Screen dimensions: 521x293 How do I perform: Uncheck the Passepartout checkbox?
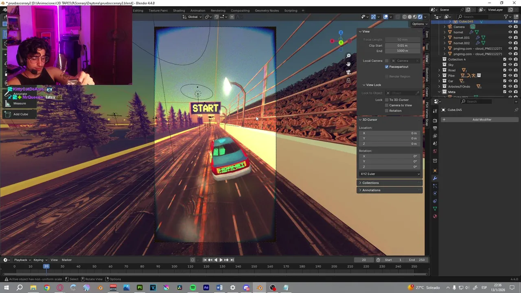coord(387,67)
